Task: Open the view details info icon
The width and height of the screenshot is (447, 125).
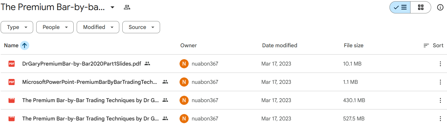Action: tap(440, 8)
